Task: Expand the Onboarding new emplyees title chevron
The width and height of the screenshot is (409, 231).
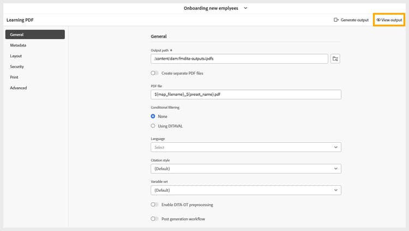Action: tap(245, 8)
